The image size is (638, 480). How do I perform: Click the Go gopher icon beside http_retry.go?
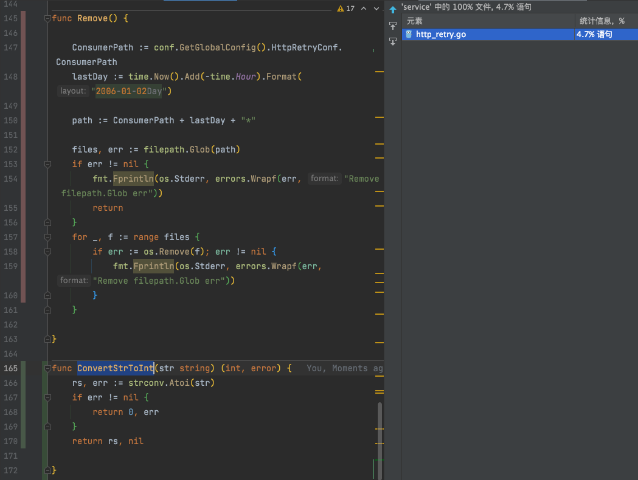[x=409, y=35]
